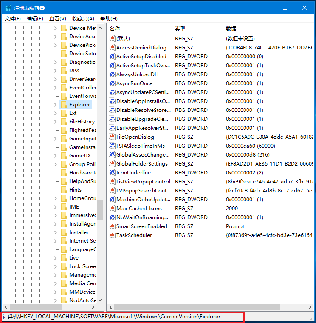Viewport: 316px width, 323px height.
Task: Select the MMDevice key in tree
Action: click(x=83, y=292)
